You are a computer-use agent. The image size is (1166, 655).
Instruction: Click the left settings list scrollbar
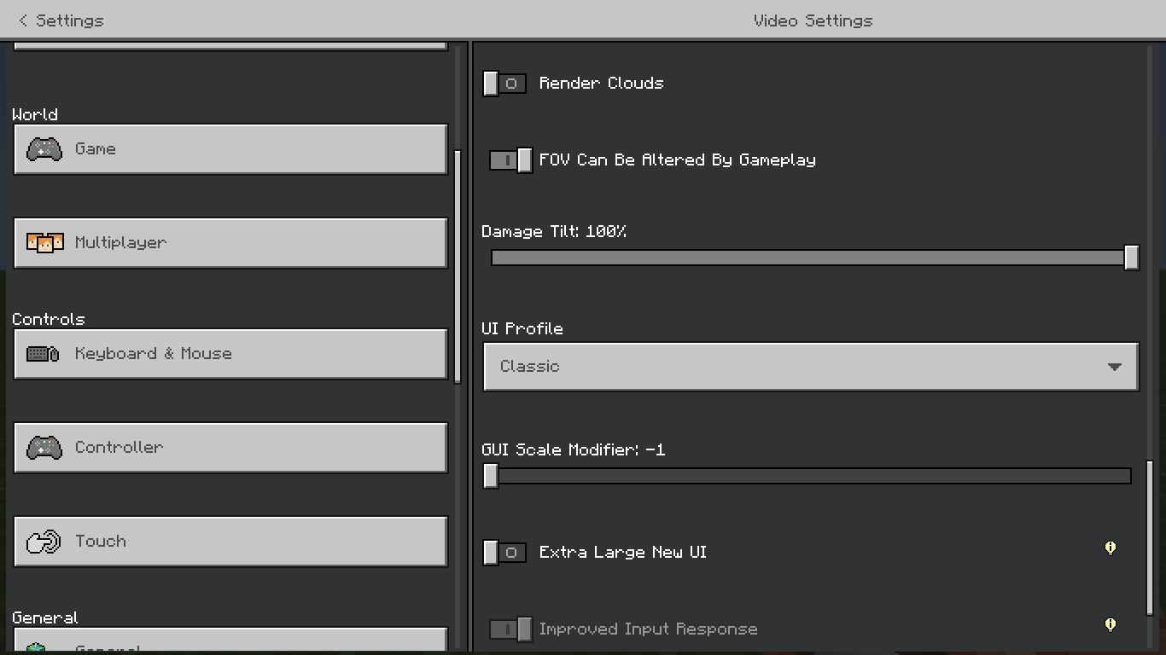pyautogui.click(x=458, y=266)
